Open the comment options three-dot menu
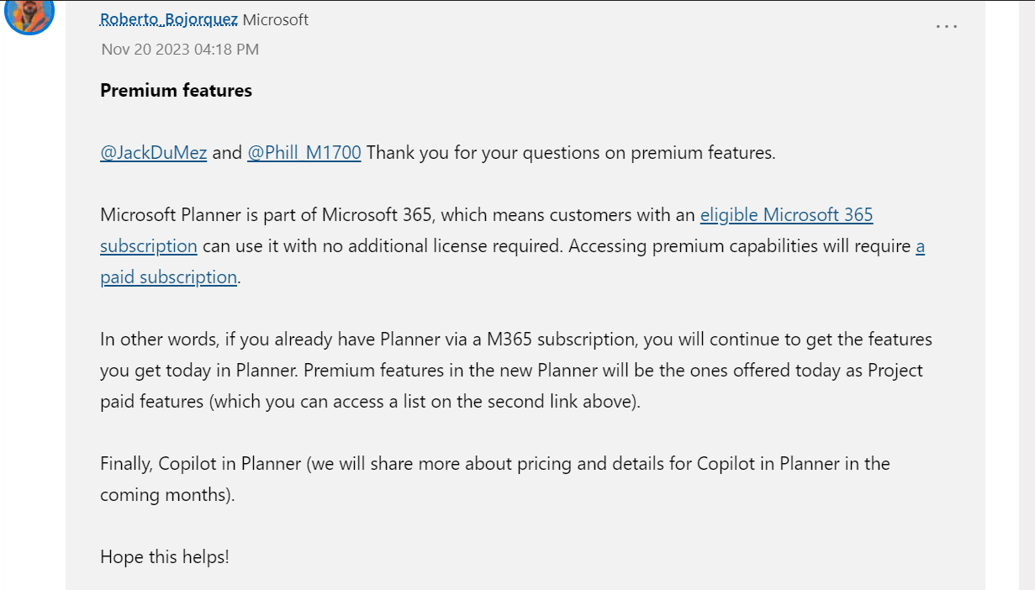Screen dimensions: 1035x590 click(x=947, y=27)
